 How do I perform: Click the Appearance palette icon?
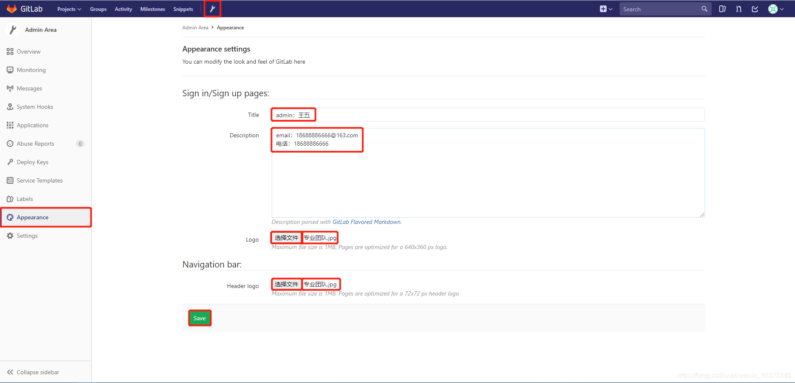pyautogui.click(x=10, y=217)
